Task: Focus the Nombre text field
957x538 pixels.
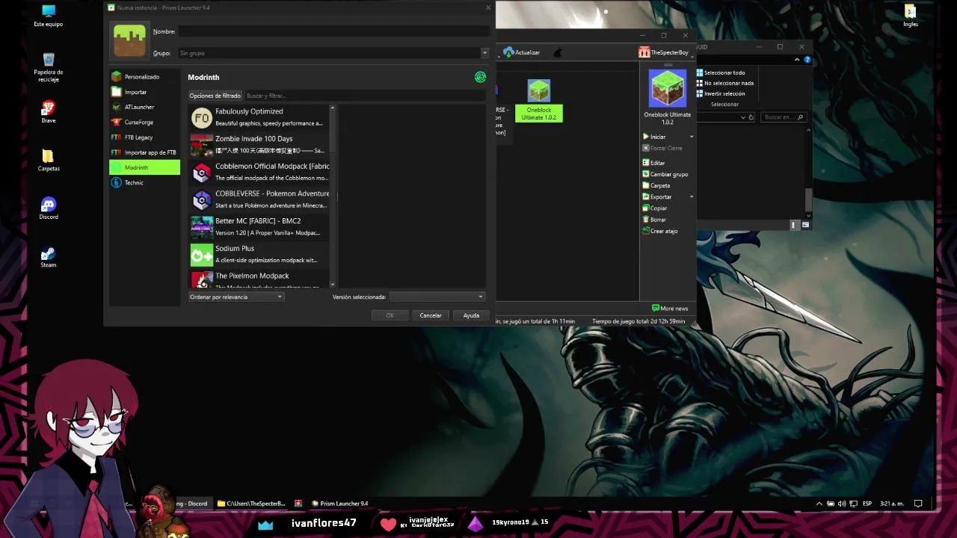Action: click(x=333, y=31)
